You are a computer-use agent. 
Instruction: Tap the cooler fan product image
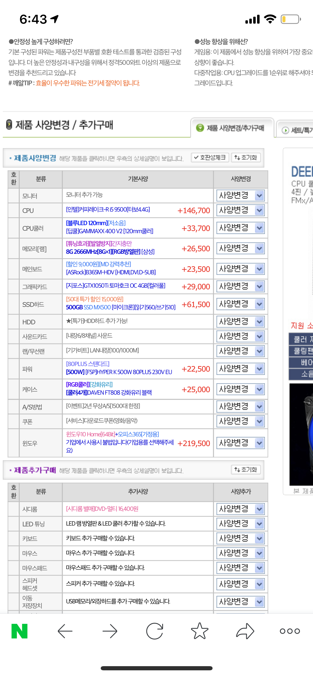pyautogui.click(x=301, y=434)
